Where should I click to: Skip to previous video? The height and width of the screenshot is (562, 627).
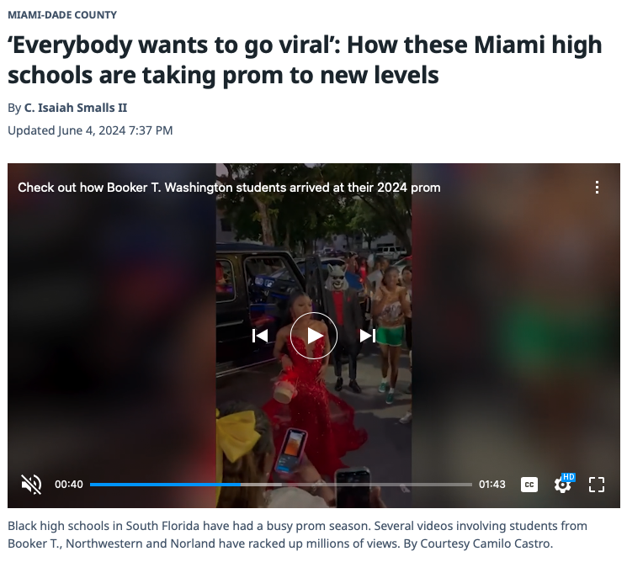(260, 336)
